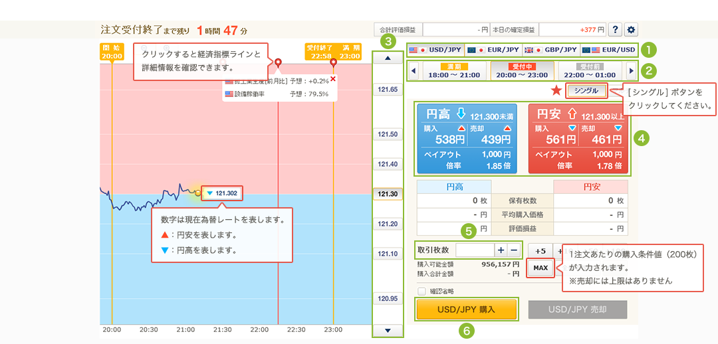The height and width of the screenshot is (344, 718).
Task: Show later time periods with right arrow
Action: point(630,70)
